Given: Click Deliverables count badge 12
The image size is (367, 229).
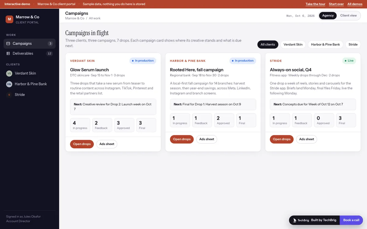Looking at the screenshot, I should (x=50, y=53).
